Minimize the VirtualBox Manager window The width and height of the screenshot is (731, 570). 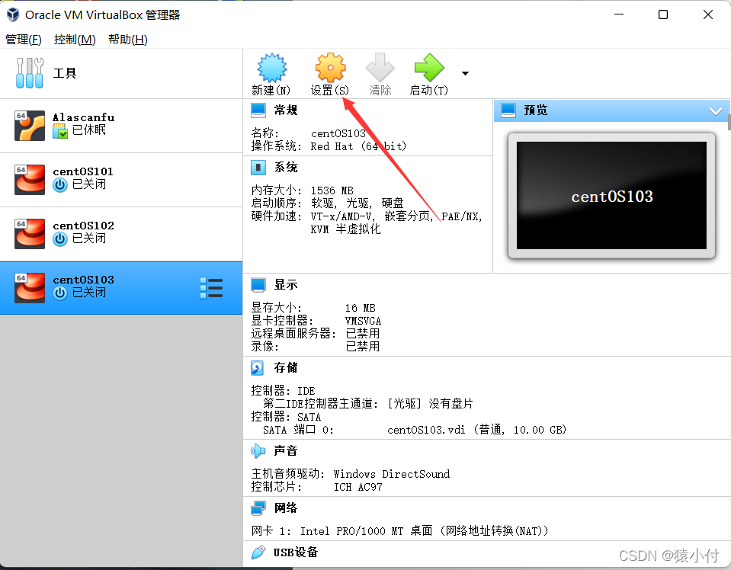[x=619, y=14]
